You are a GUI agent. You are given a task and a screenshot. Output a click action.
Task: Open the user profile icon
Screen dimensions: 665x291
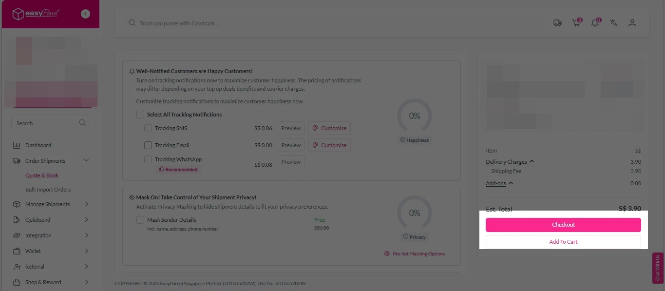tap(632, 23)
